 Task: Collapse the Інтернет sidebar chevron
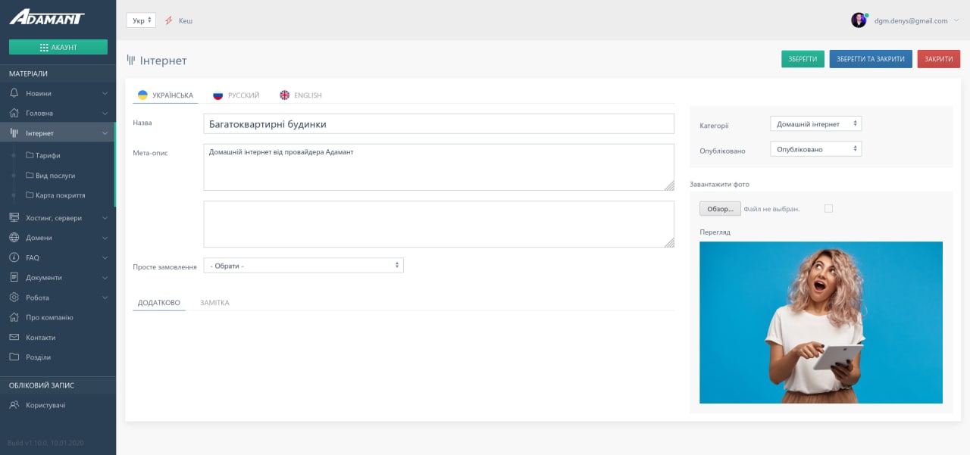(x=105, y=132)
